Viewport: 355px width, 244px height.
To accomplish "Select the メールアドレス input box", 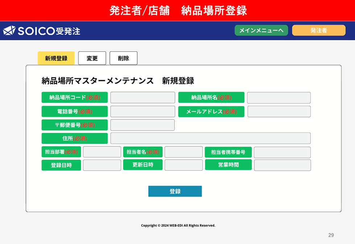I will (278, 111).
